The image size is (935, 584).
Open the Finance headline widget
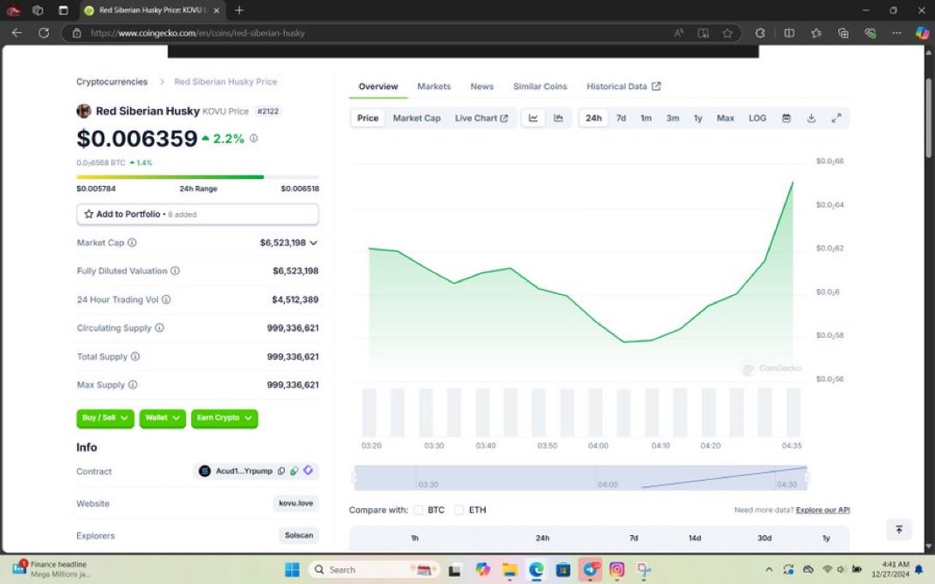pos(51,569)
